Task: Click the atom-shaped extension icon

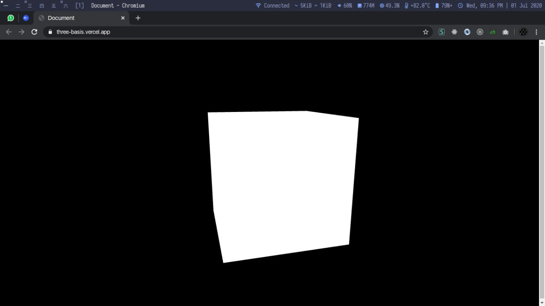Action: [454, 32]
